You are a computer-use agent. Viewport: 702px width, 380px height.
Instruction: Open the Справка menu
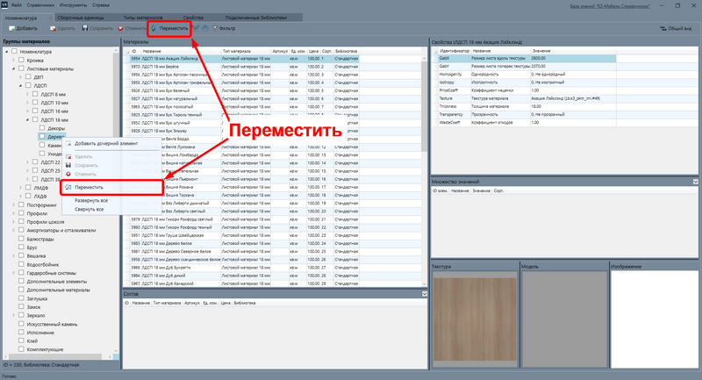pos(101,5)
